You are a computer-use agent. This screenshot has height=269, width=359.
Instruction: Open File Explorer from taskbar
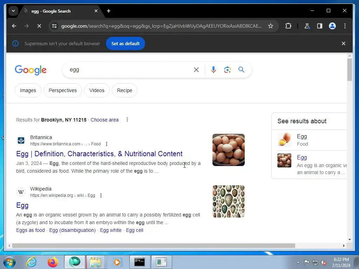(x=95, y=262)
